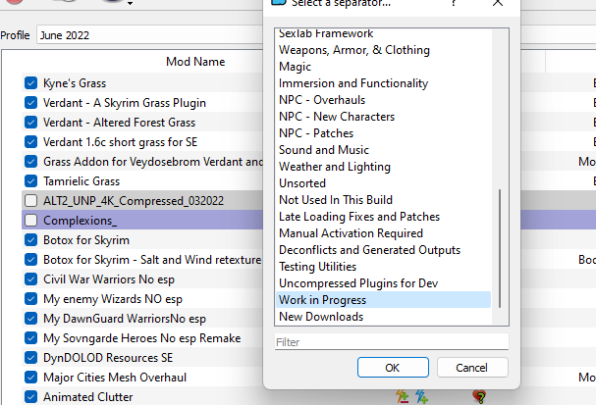
Task: Close the Select a separator dialog
Action: point(498,3)
